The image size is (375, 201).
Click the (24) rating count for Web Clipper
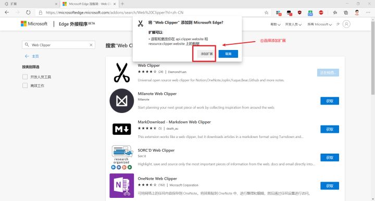161,72
